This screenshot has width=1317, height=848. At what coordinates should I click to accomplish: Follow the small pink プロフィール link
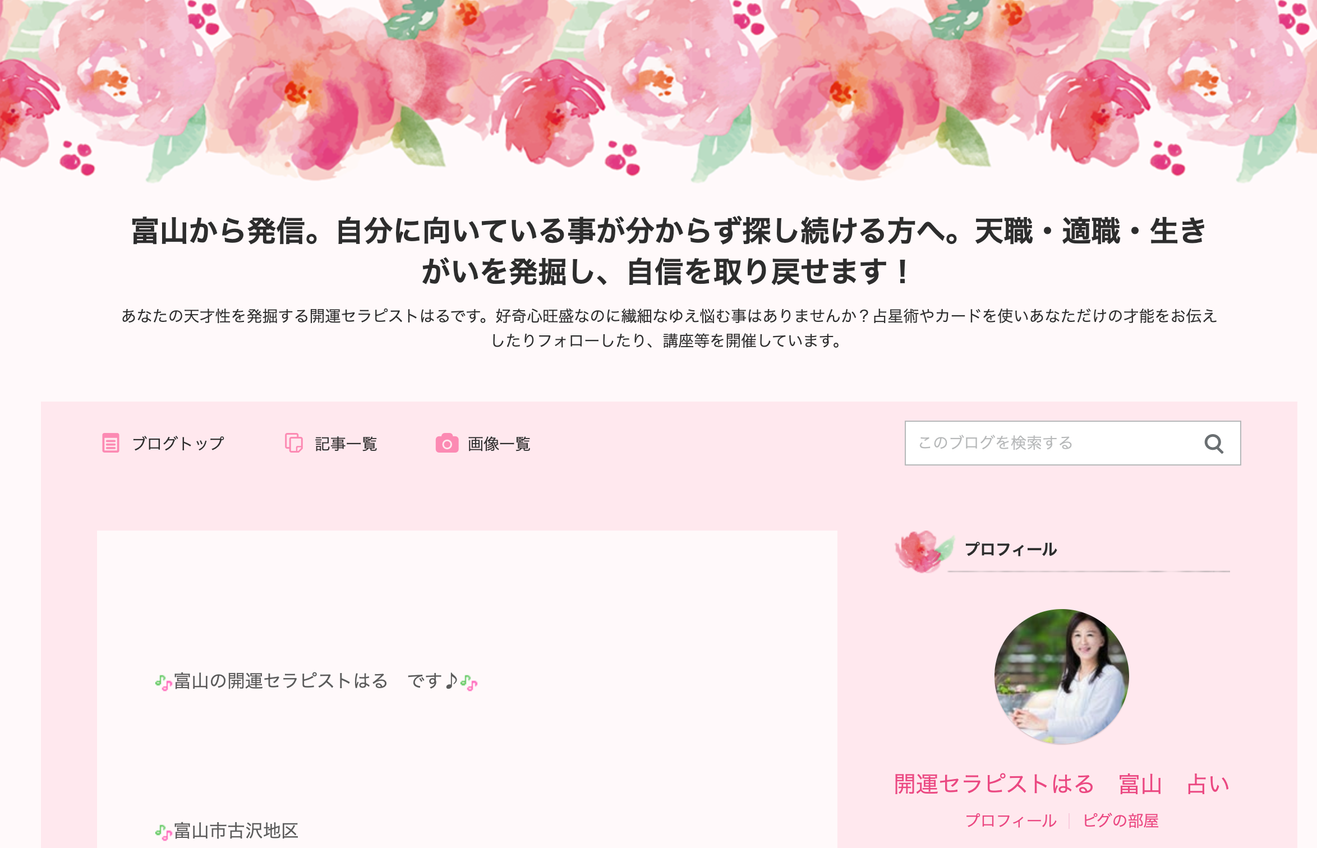click(x=1011, y=821)
